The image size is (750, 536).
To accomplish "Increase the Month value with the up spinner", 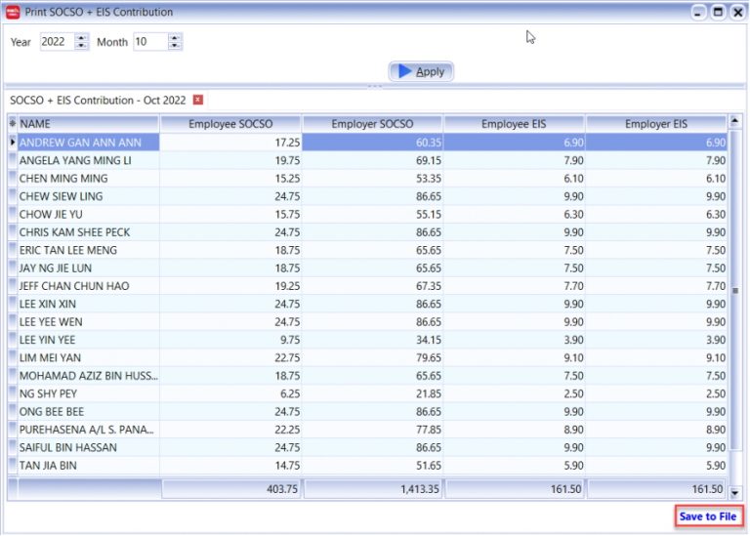I will [174, 37].
